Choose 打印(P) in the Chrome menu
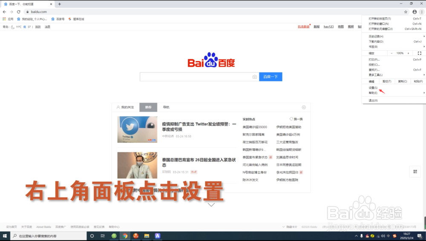 tap(394, 60)
